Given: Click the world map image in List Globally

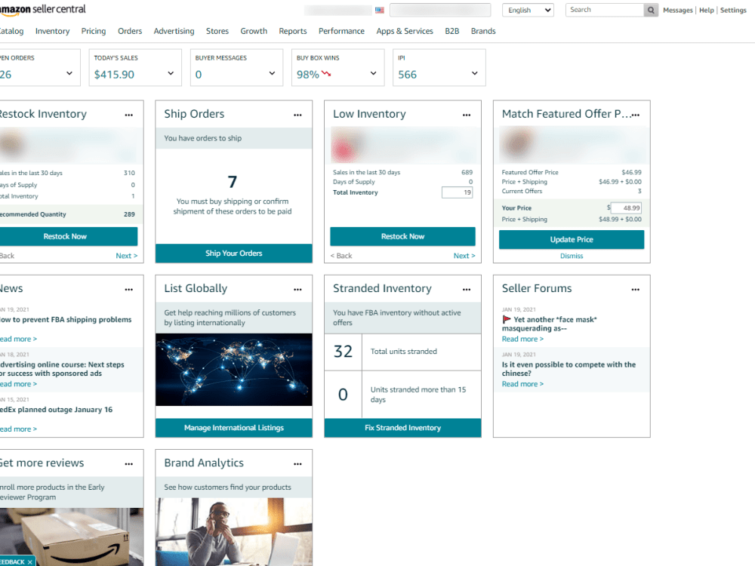Looking at the screenshot, I should click(233, 370).
